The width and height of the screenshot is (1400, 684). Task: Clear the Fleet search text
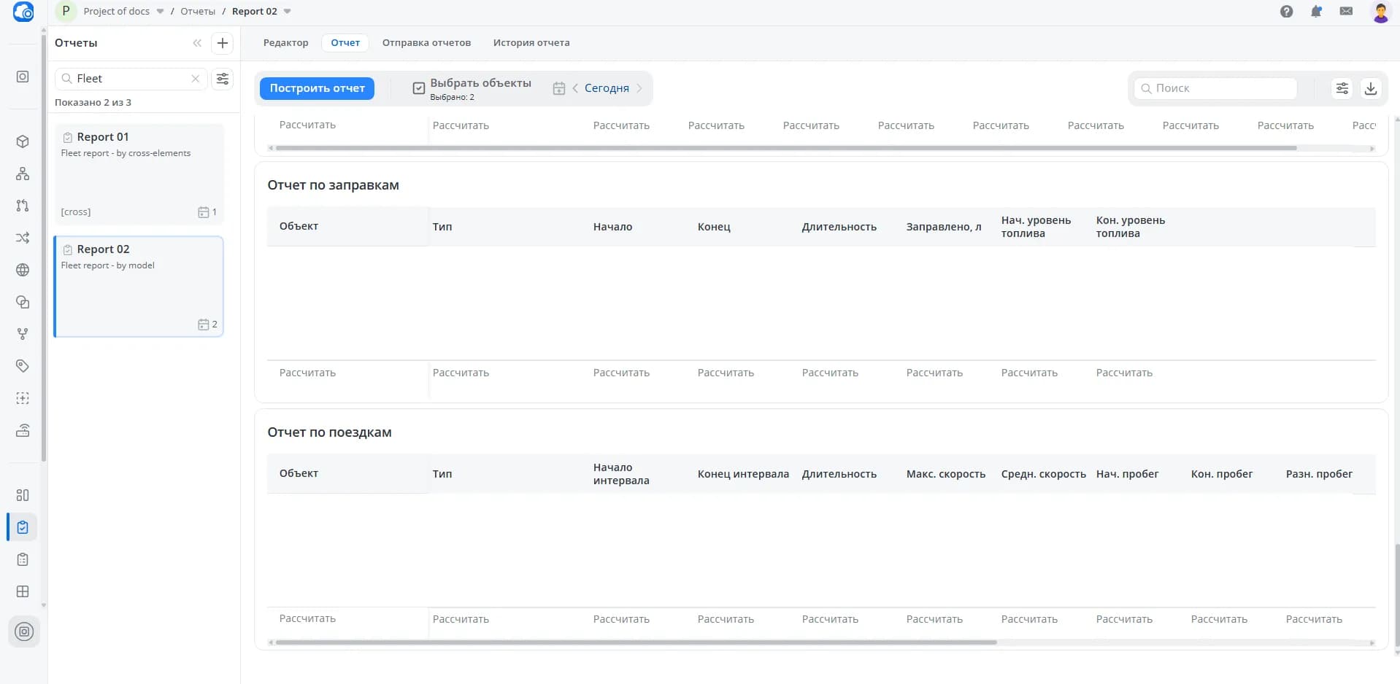click(195, 79)
